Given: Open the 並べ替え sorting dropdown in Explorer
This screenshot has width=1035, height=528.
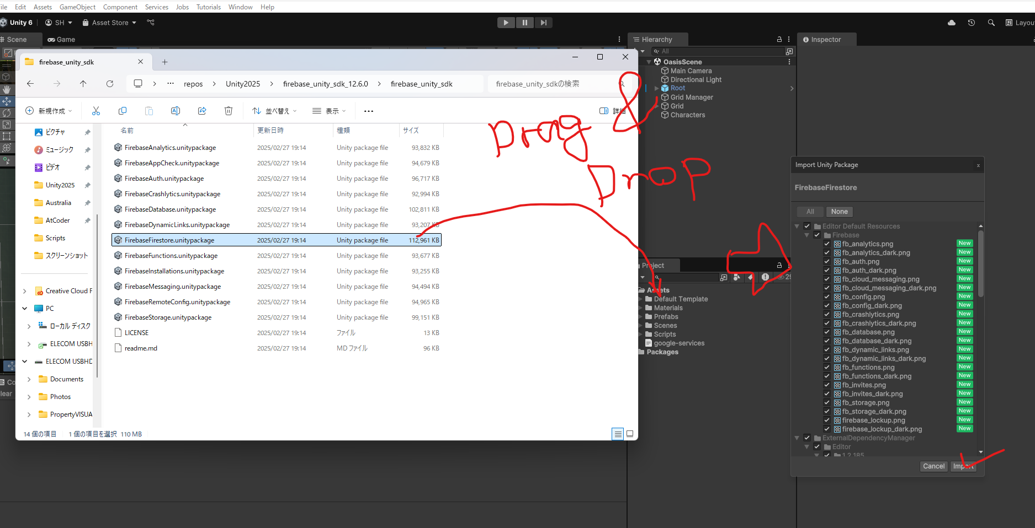Looking at the screenshot, I should (x=274, y=111).
